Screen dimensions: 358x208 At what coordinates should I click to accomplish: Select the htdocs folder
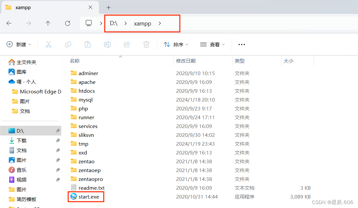click(x=82, y=91)
